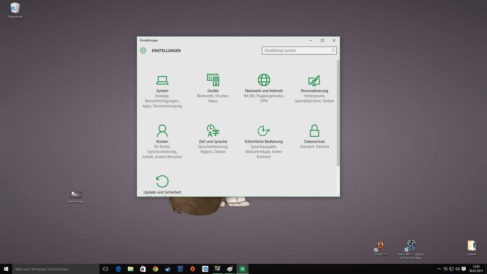Open Update und Sicherheit settings
The width and height of the screenshot is (487, 274).
point(162,185)
